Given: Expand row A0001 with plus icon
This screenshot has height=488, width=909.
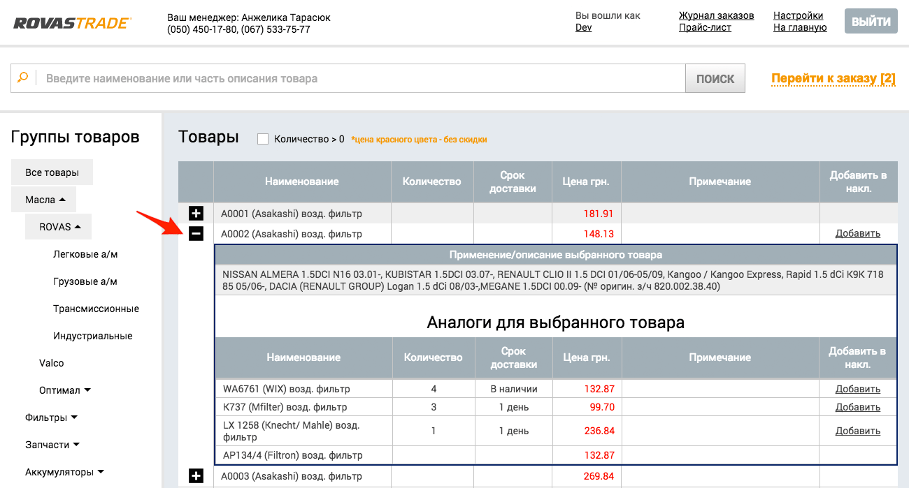Looking at the screenshot, I should 196,214.
